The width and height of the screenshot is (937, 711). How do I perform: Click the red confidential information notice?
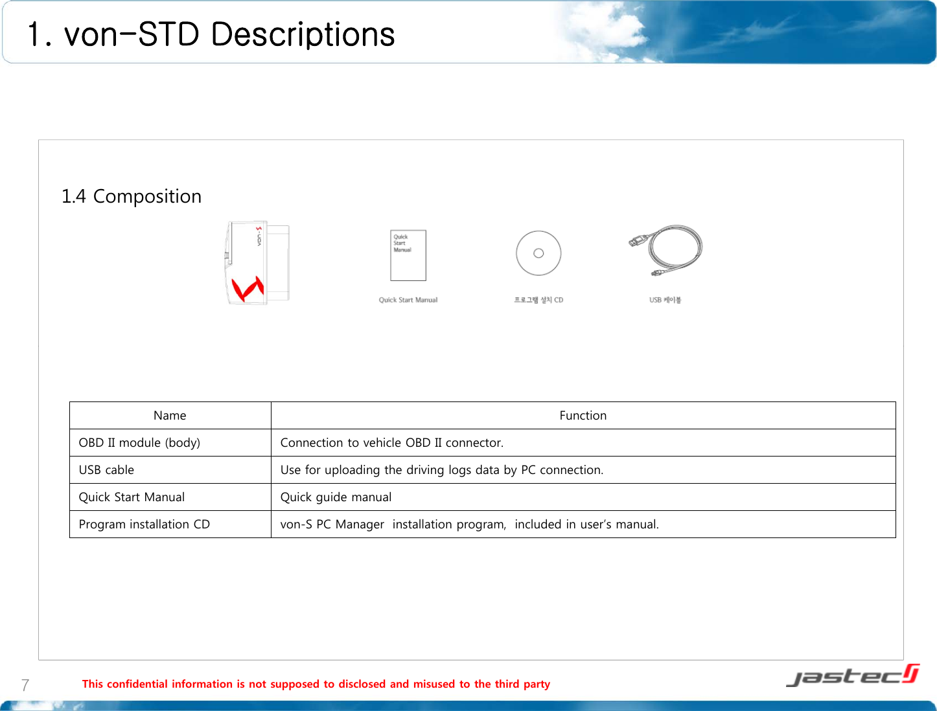tap(316, 684)
